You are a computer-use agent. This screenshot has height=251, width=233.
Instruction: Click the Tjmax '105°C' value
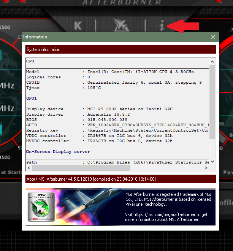point(94,88)
